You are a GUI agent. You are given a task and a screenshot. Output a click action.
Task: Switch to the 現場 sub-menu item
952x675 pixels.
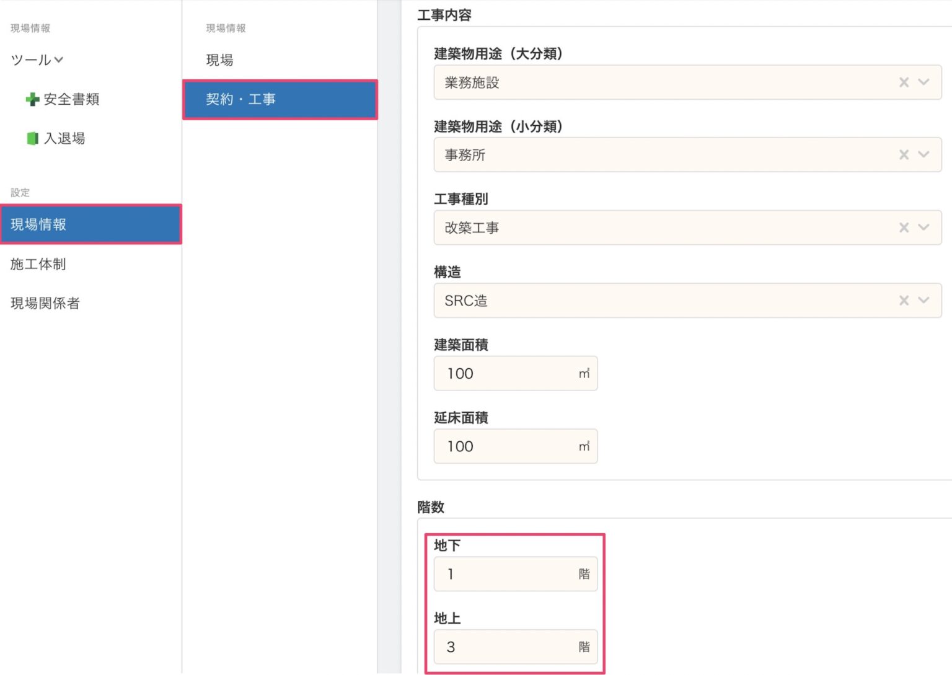click(x=220, y=60)
